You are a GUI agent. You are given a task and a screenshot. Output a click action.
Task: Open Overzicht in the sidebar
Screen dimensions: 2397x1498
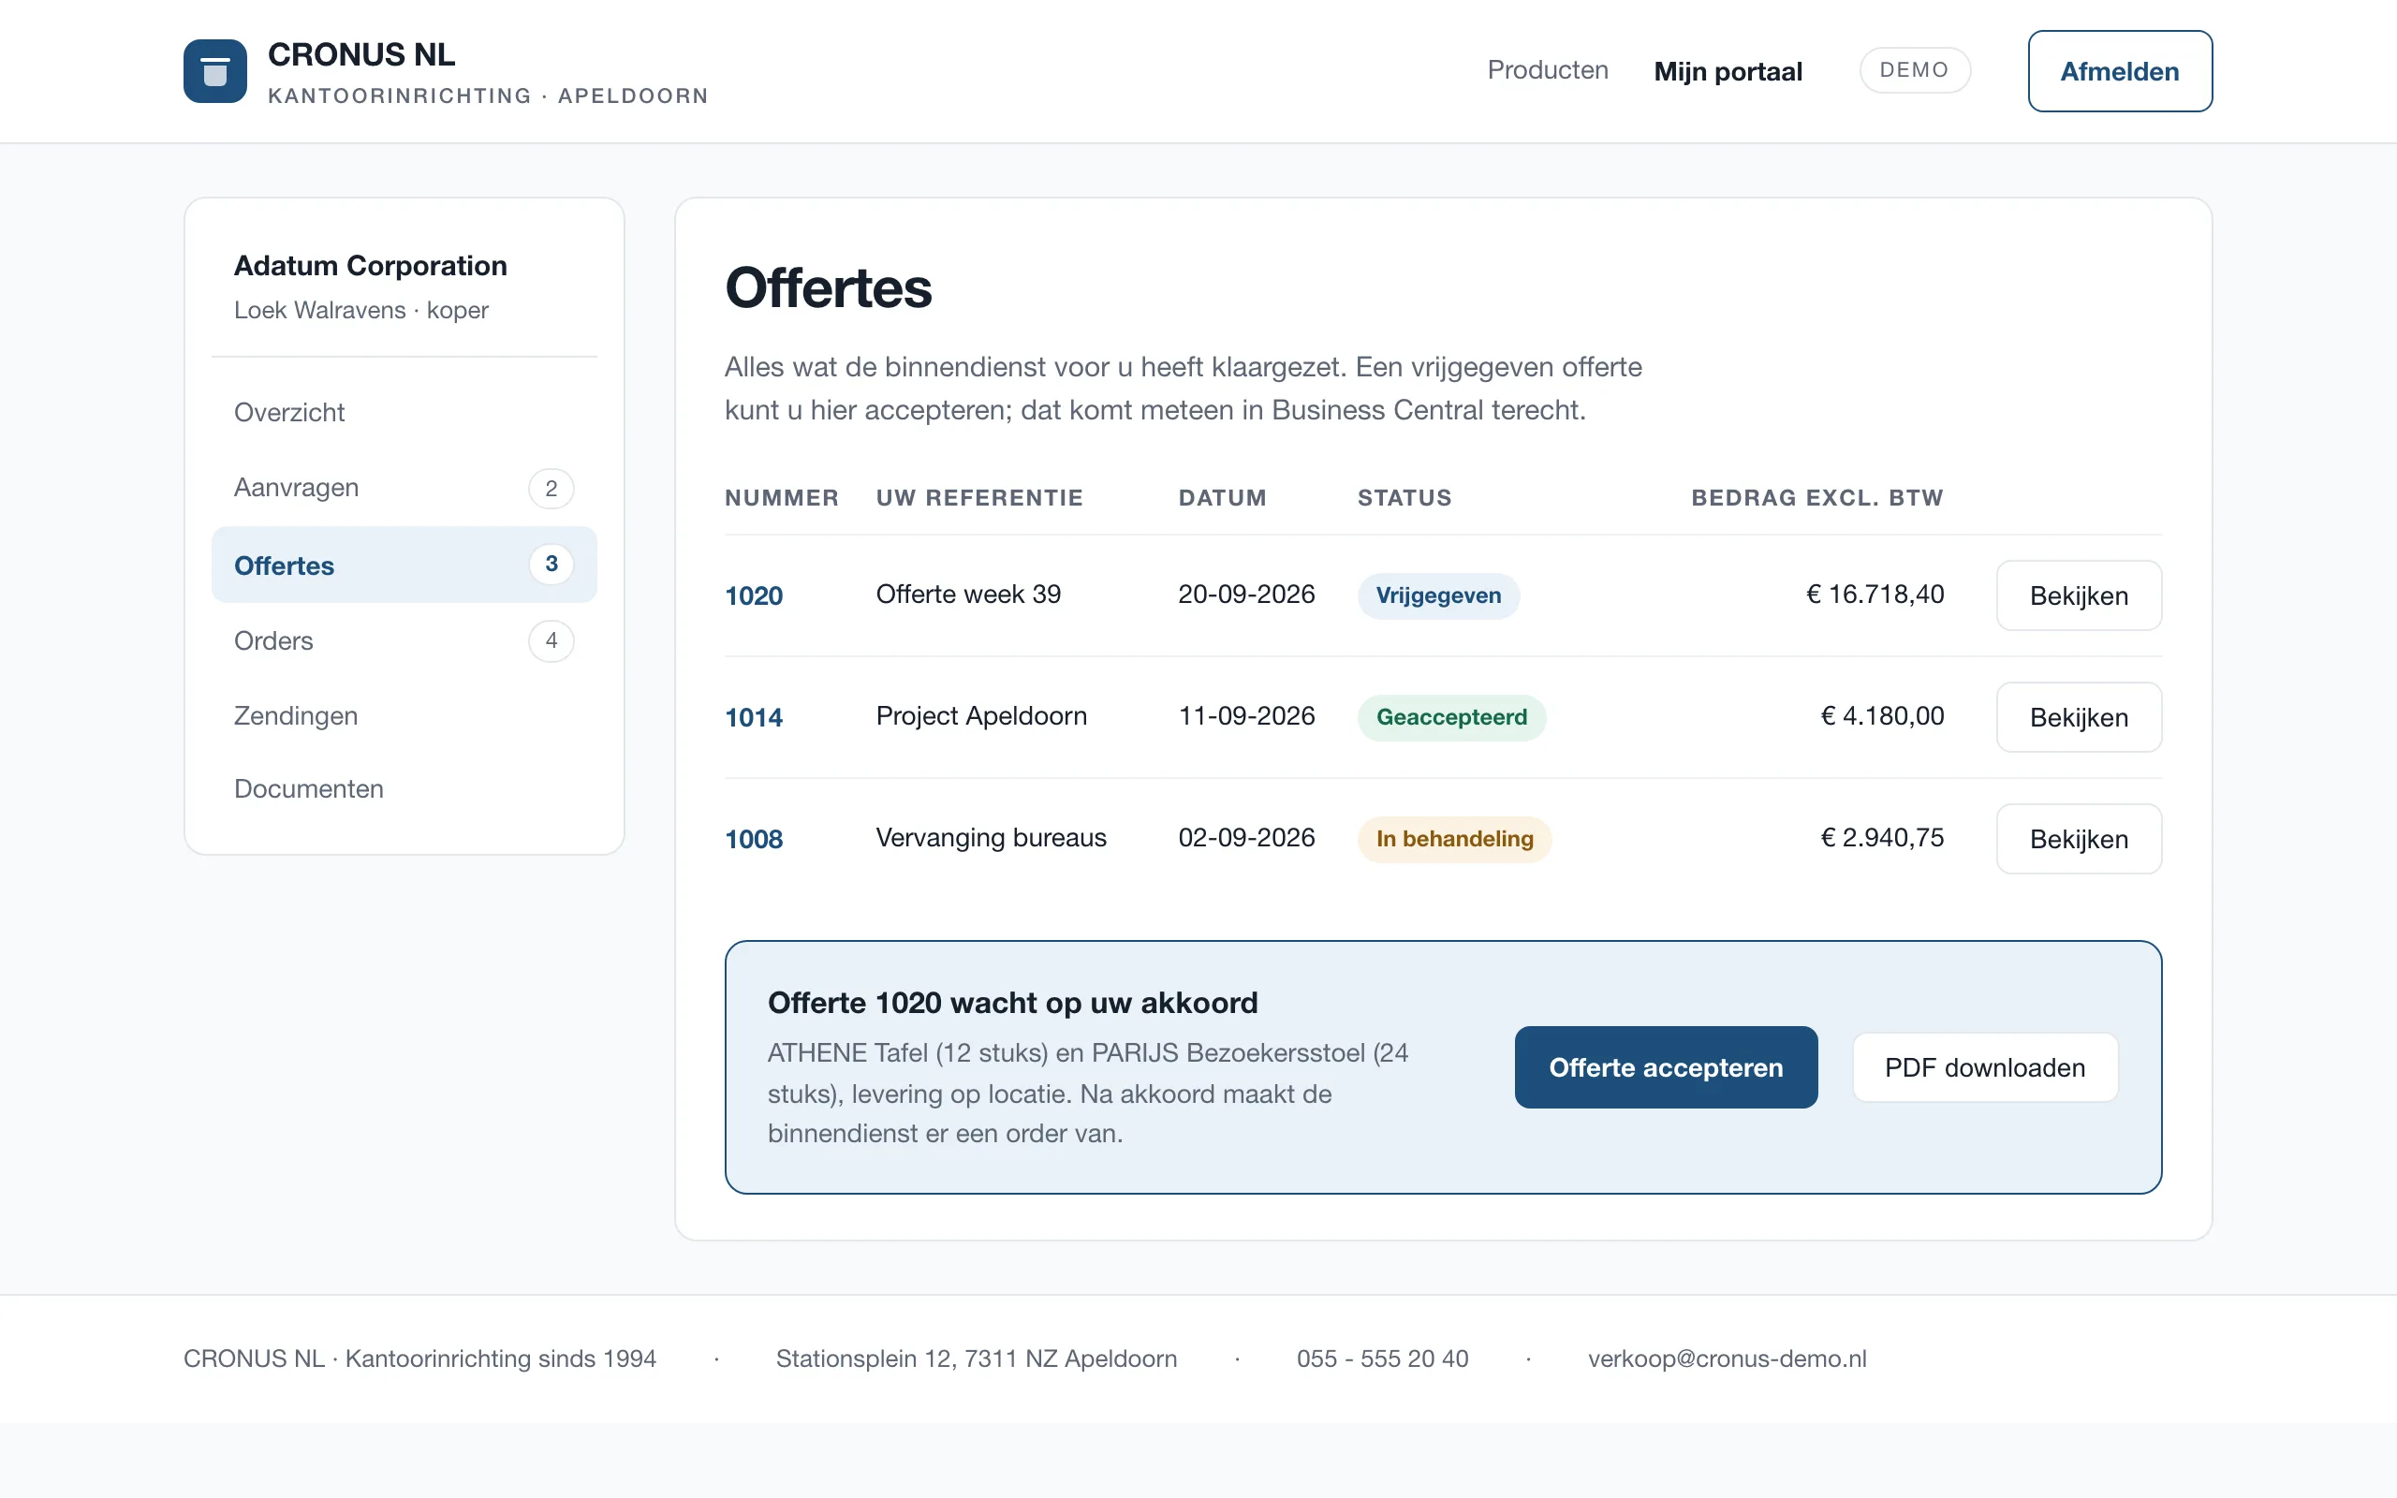coord(404,412)
